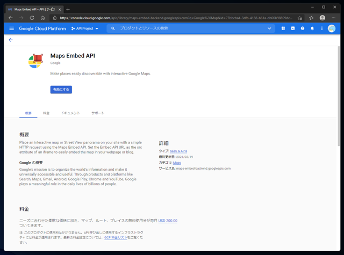Click the Maps Embed API title
This screenshot has height=255, width=344.
[73, 56]
